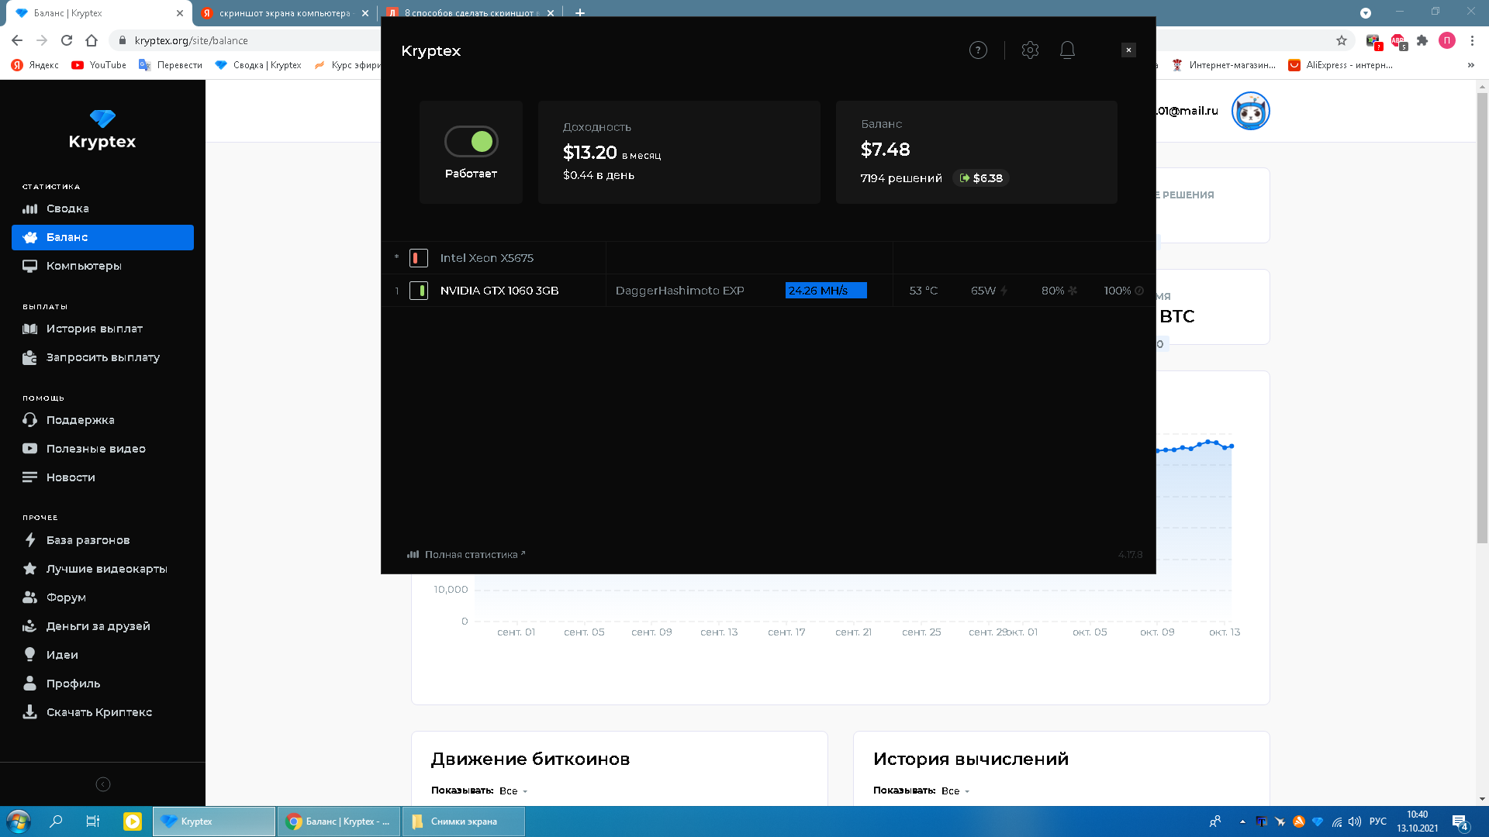Open taskbar search magnifier
Screen dimensions: 1489x837
[x=56, y=821]
